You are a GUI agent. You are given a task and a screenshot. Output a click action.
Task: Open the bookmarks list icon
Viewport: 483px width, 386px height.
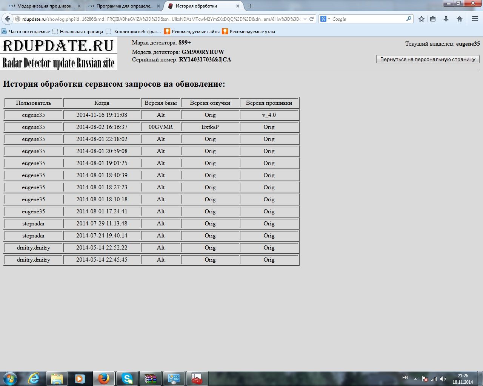click(433, 19)
